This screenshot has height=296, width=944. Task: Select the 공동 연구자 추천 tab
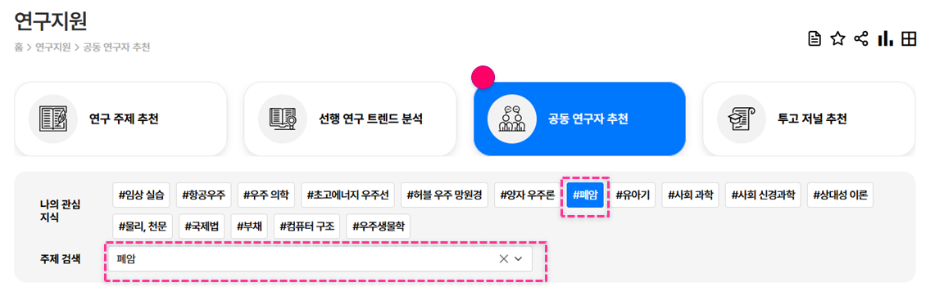point(580,119)
